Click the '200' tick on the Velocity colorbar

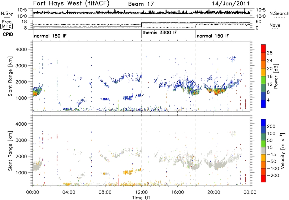tap(271, 126)
